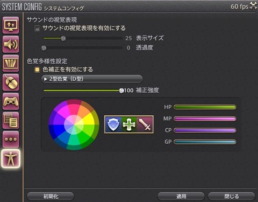Open the Gamepad settings tab icon
The width and height of the screenshot is (258, 202).
pos(11,101)
